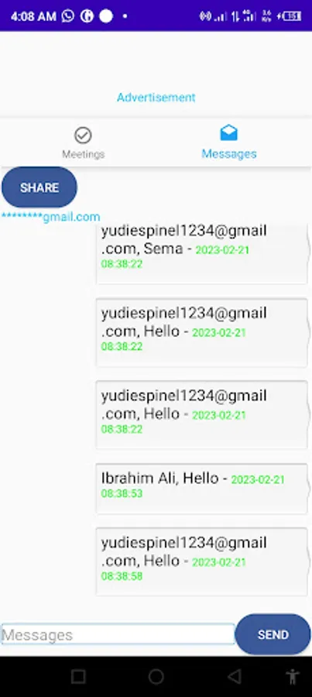Switch to the Meetings tab
The height and width of the screenshot is (697, 312).
83,142
